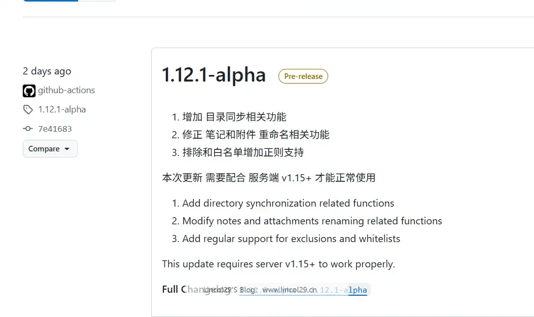
Task: Click "Add regular support for exclusions" item
Action: pos(291,239)
